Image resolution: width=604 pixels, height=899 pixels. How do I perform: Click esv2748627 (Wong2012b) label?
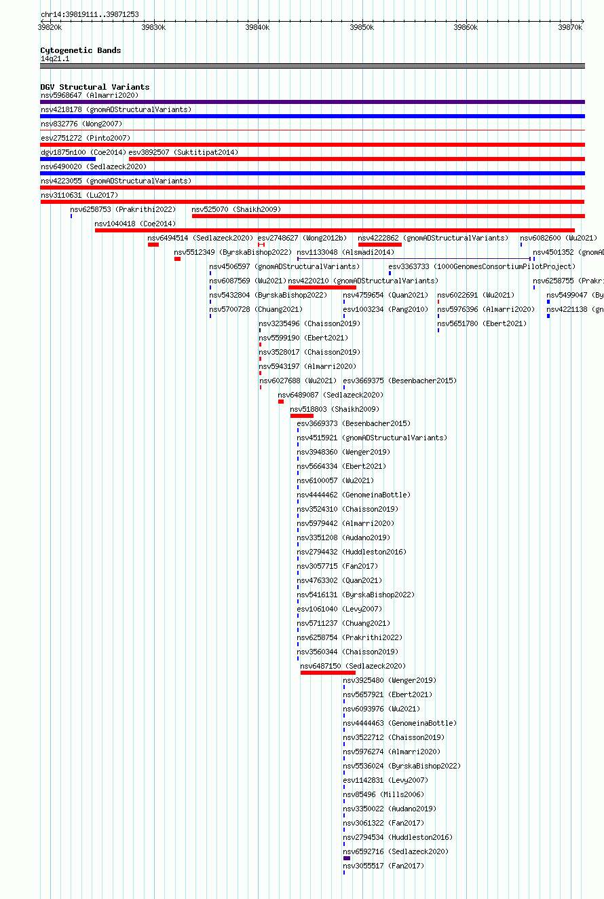click(x=302, y=238)
